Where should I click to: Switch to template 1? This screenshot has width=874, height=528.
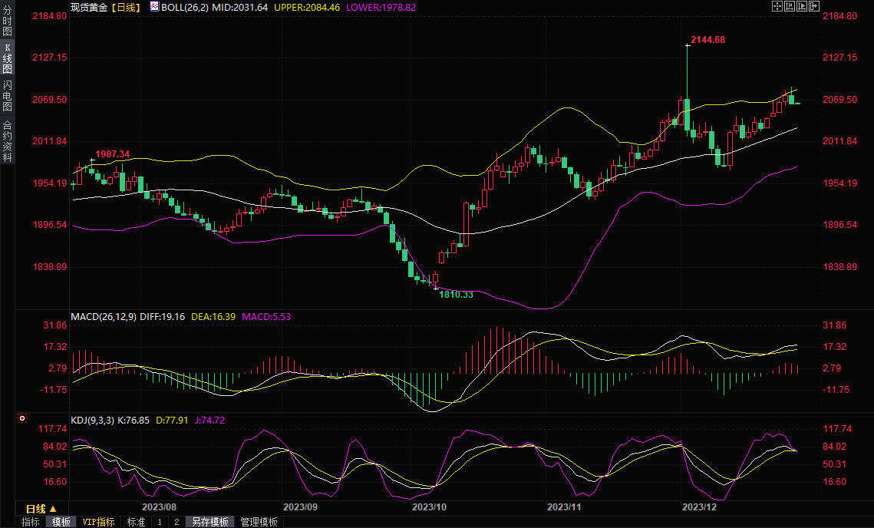tap(160, 522)
